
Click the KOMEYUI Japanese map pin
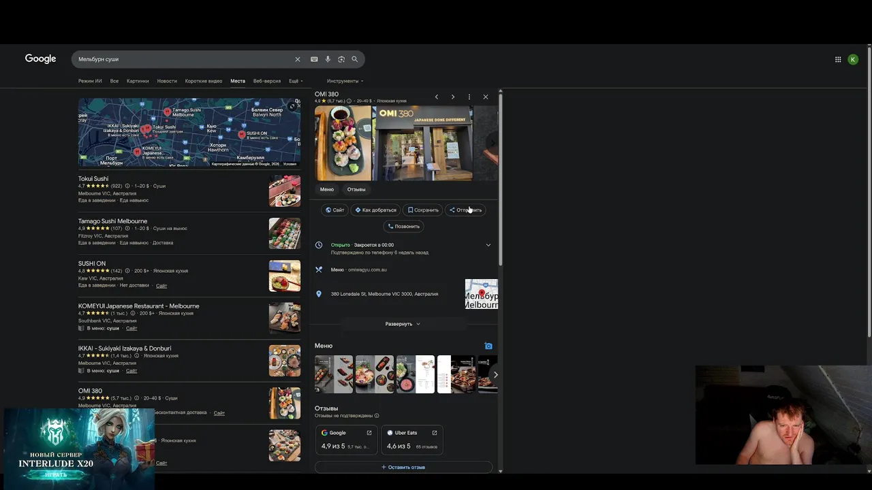click(137, 151)
